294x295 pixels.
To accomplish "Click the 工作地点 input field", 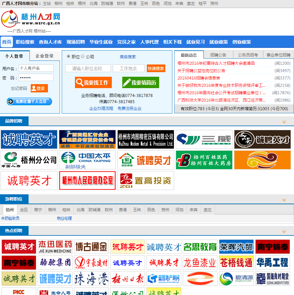I will tap(129, 68).
